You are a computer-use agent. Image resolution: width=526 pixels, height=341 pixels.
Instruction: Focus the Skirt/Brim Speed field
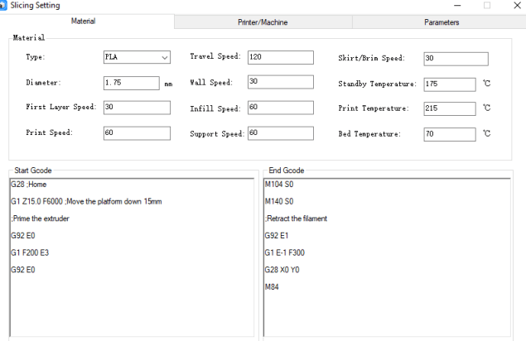[455, 59]
